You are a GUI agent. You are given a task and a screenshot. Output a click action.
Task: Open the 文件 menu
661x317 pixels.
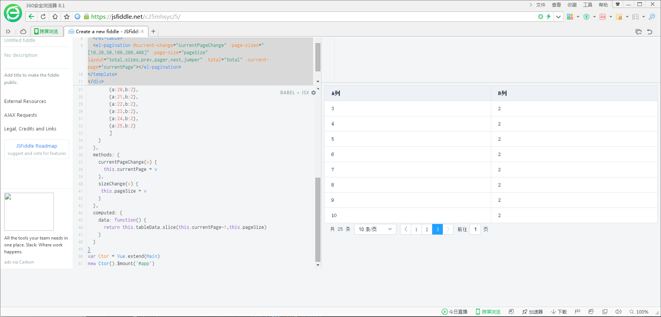(x=541, y=5)
